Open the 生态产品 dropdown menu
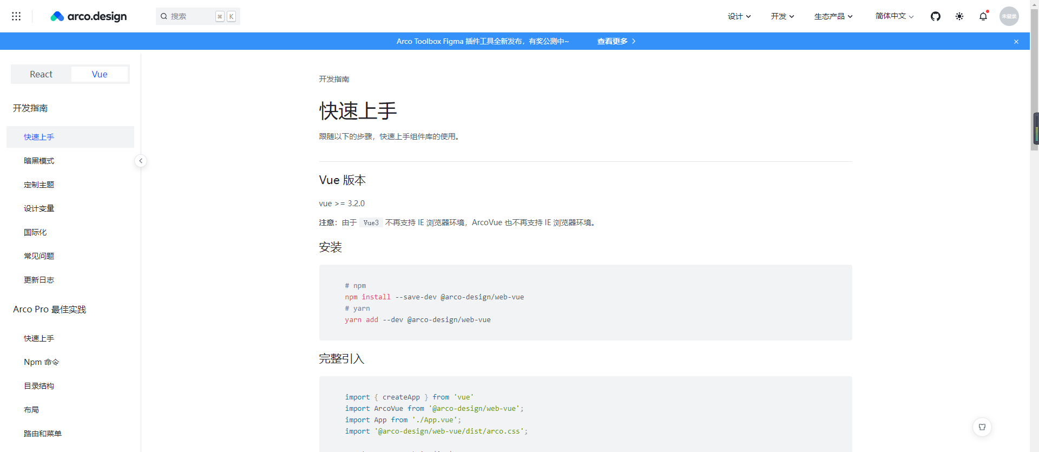The image size is (1039, 452). 833,16
